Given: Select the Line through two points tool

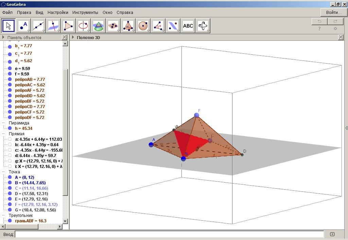Looking at the screenshot, I should [39, 26].
